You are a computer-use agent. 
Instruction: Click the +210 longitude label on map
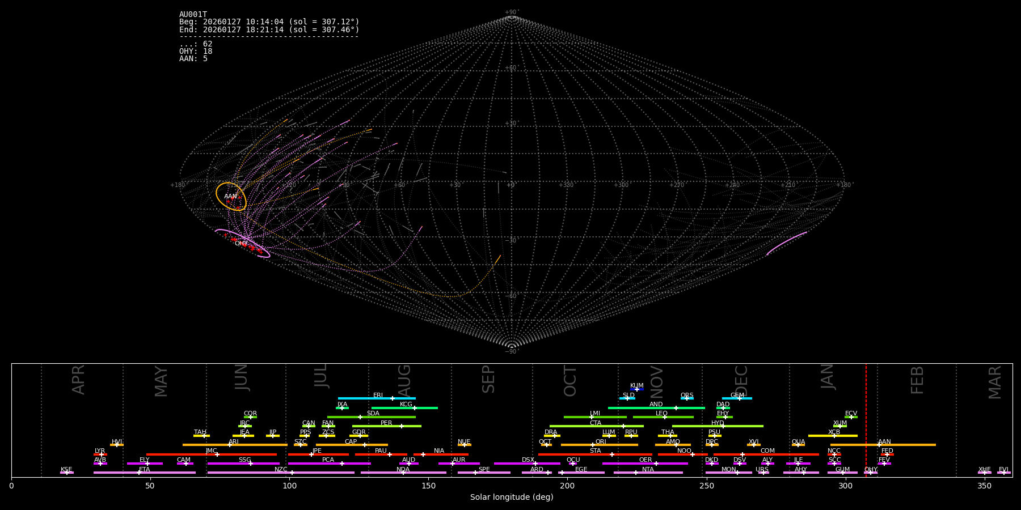pos(788,185)
